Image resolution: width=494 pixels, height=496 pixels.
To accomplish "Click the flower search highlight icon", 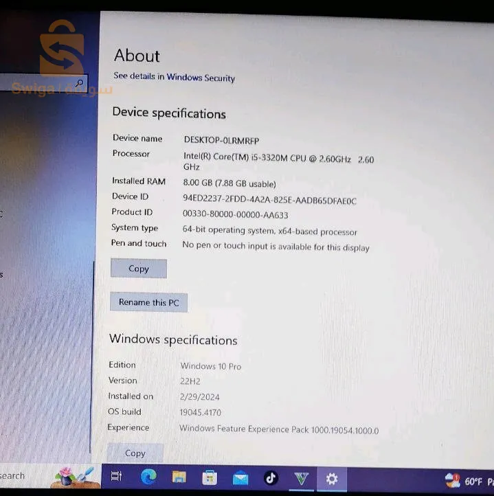I will pyautogui.click(x=75, y=476).
